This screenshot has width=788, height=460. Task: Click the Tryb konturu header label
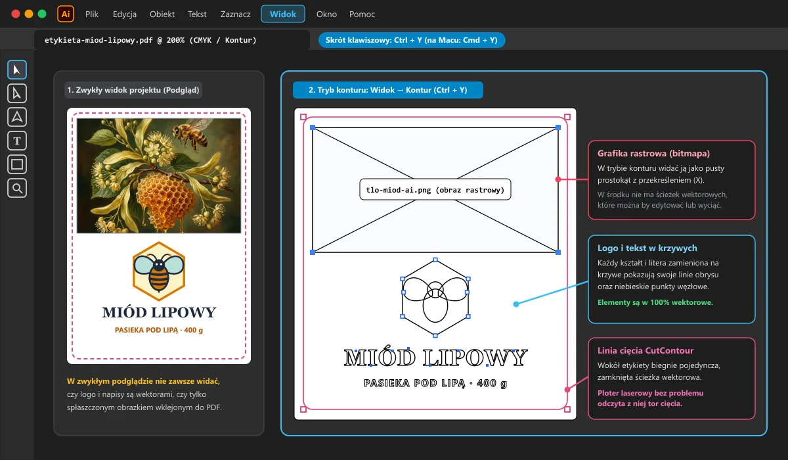pyautogui.click(x=388, y=90)
